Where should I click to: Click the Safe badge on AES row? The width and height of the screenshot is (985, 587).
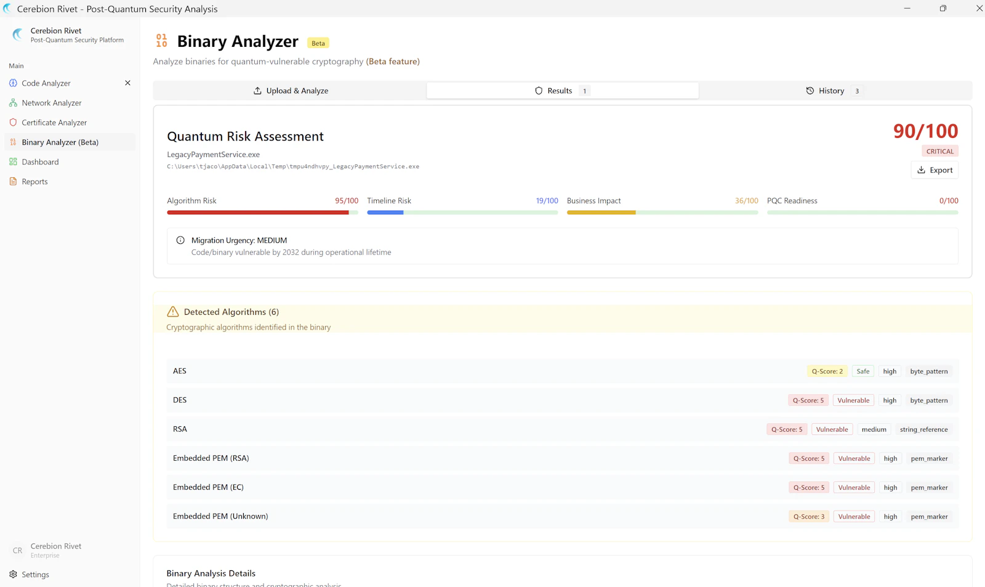(x=863, y=371)
